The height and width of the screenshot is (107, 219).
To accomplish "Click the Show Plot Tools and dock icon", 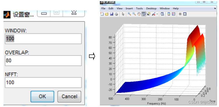I will point(185,14).
